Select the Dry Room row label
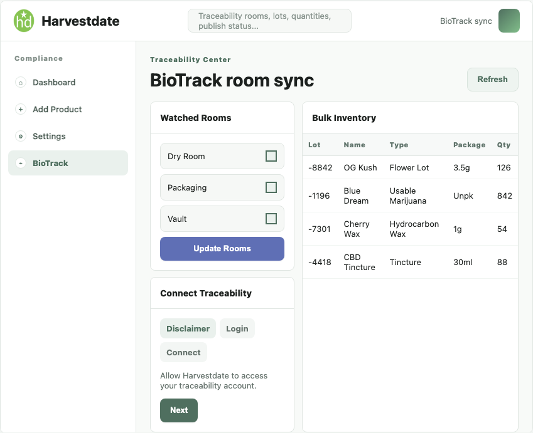 (x=186, y=156)
